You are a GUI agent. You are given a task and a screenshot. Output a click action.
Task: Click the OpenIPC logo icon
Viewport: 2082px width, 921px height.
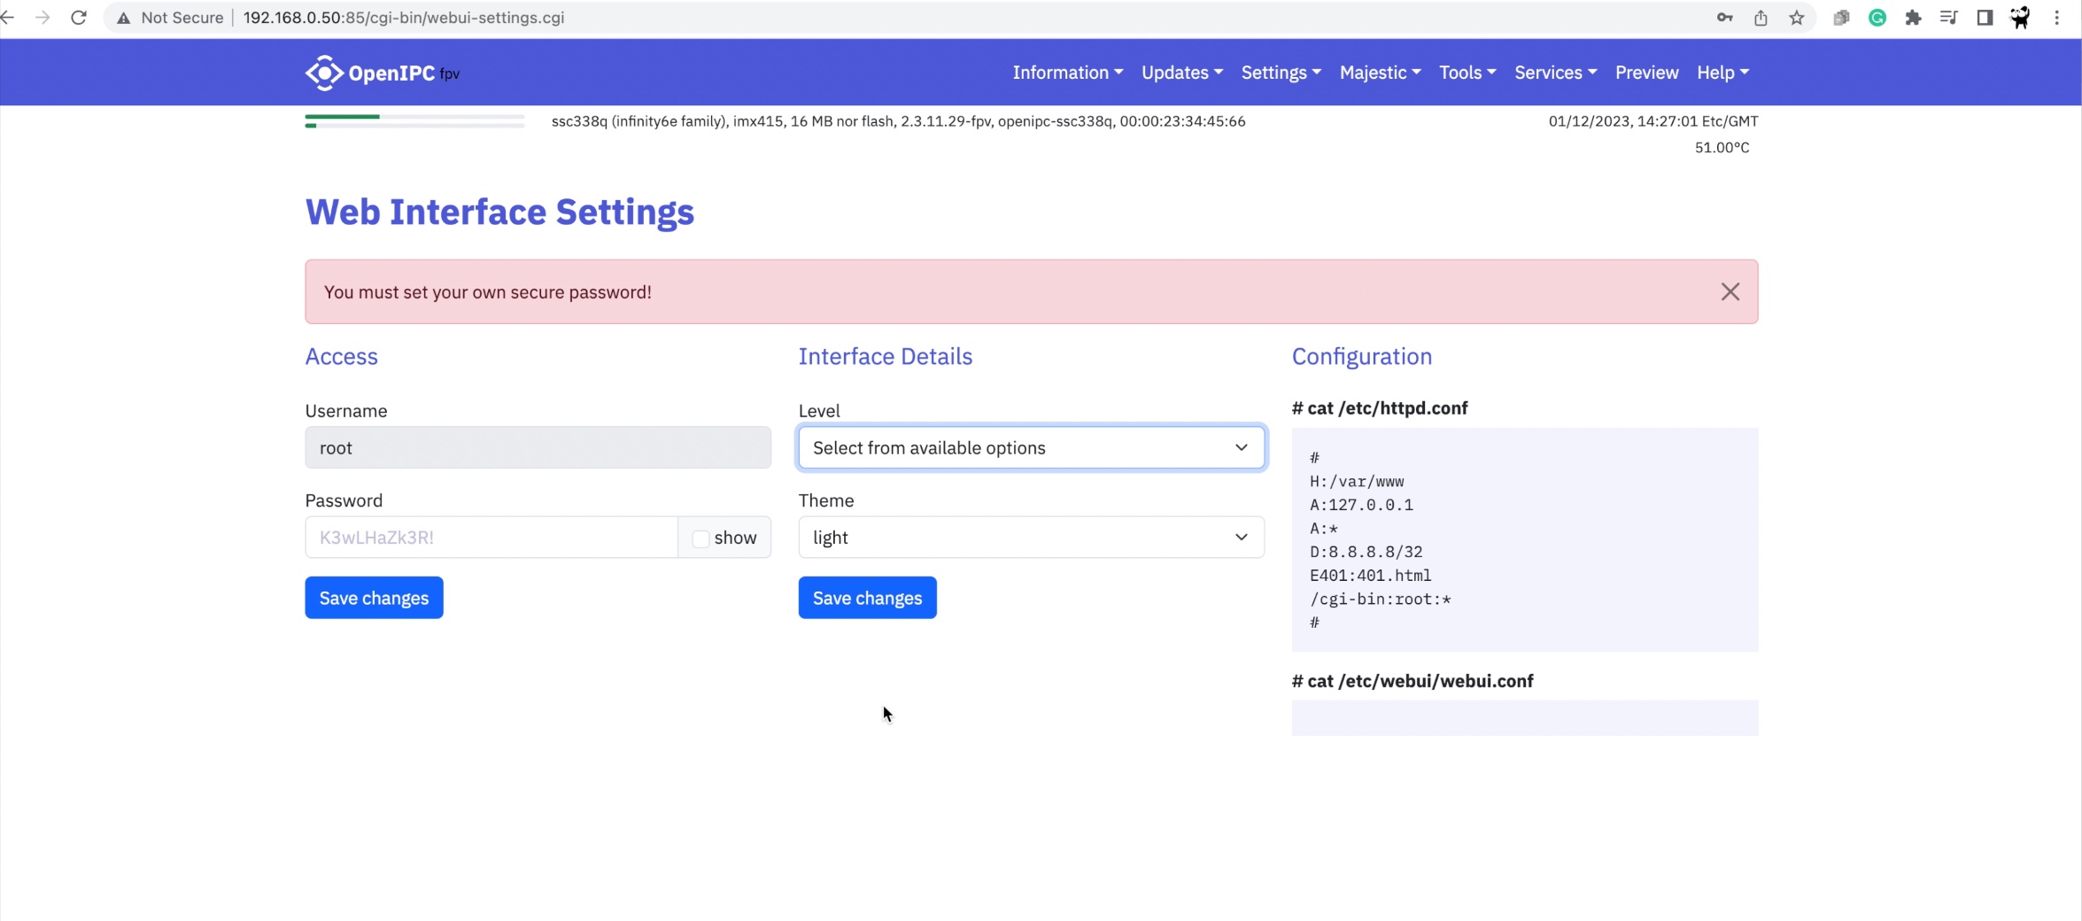[x=324, y=72]
